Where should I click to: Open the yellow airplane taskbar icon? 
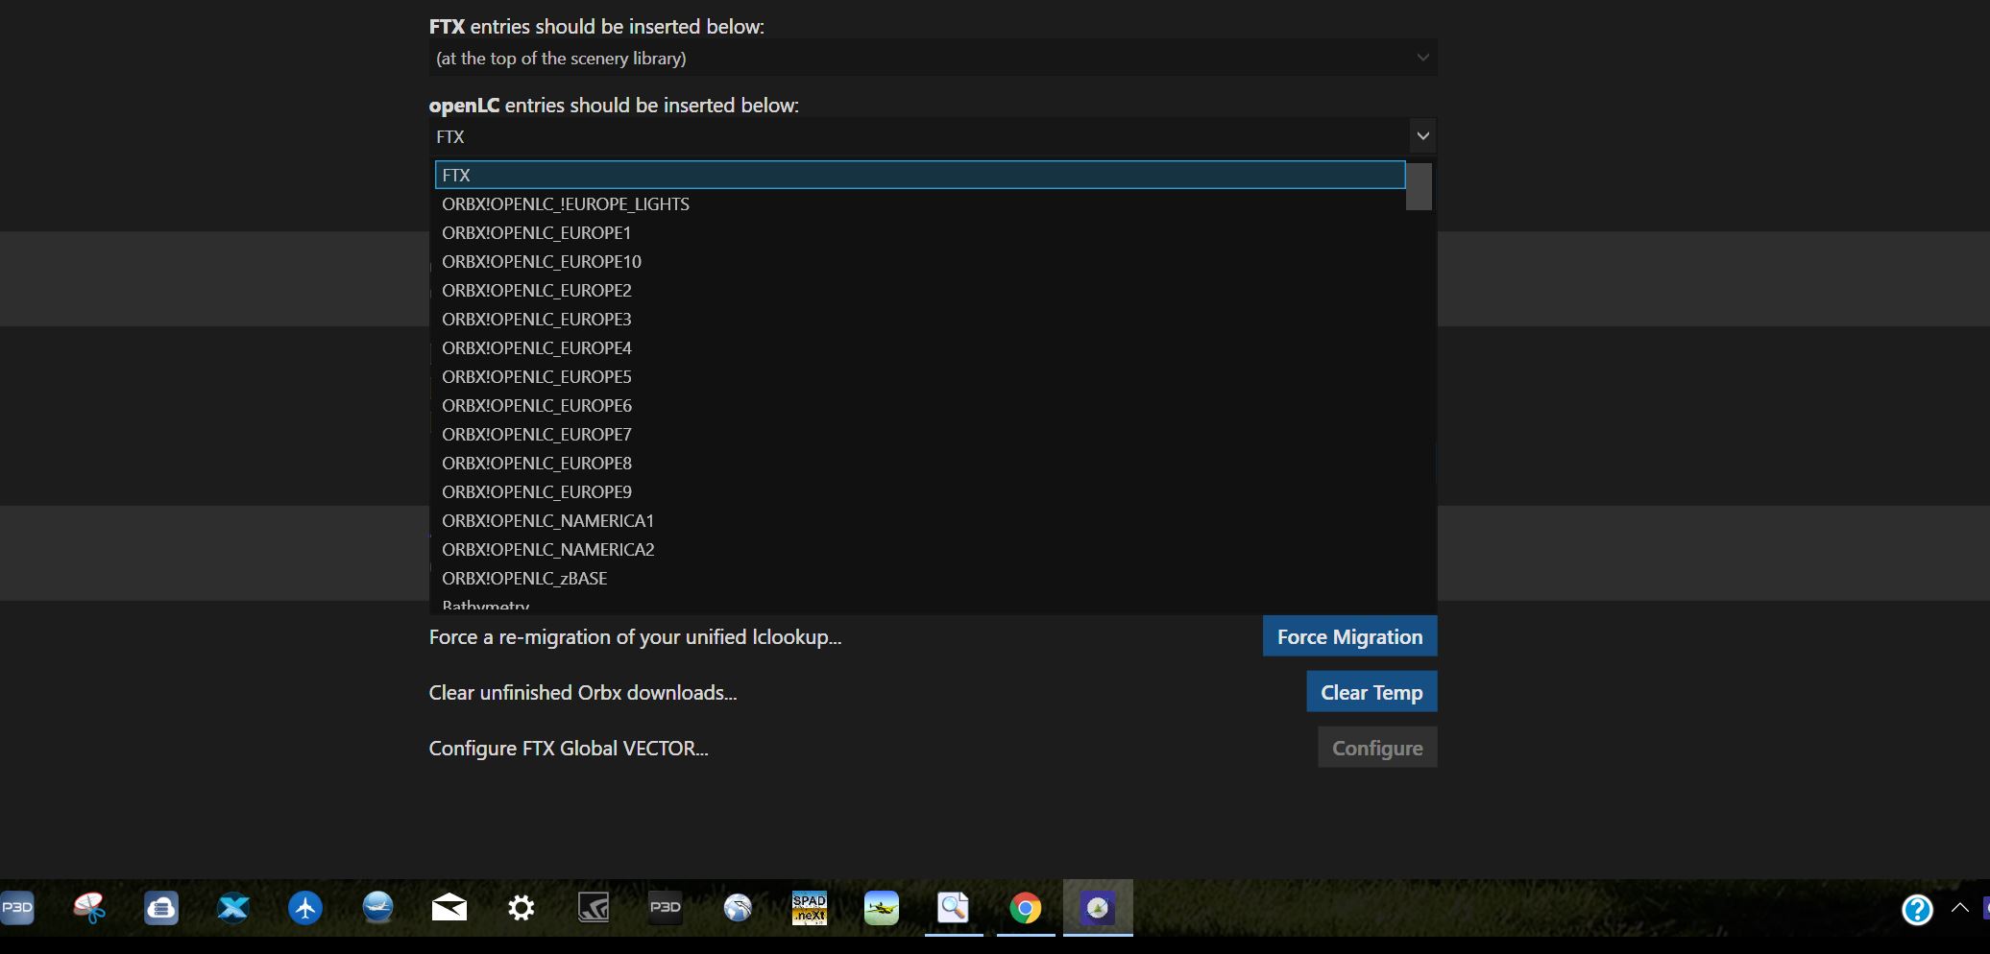coord(882,908)
